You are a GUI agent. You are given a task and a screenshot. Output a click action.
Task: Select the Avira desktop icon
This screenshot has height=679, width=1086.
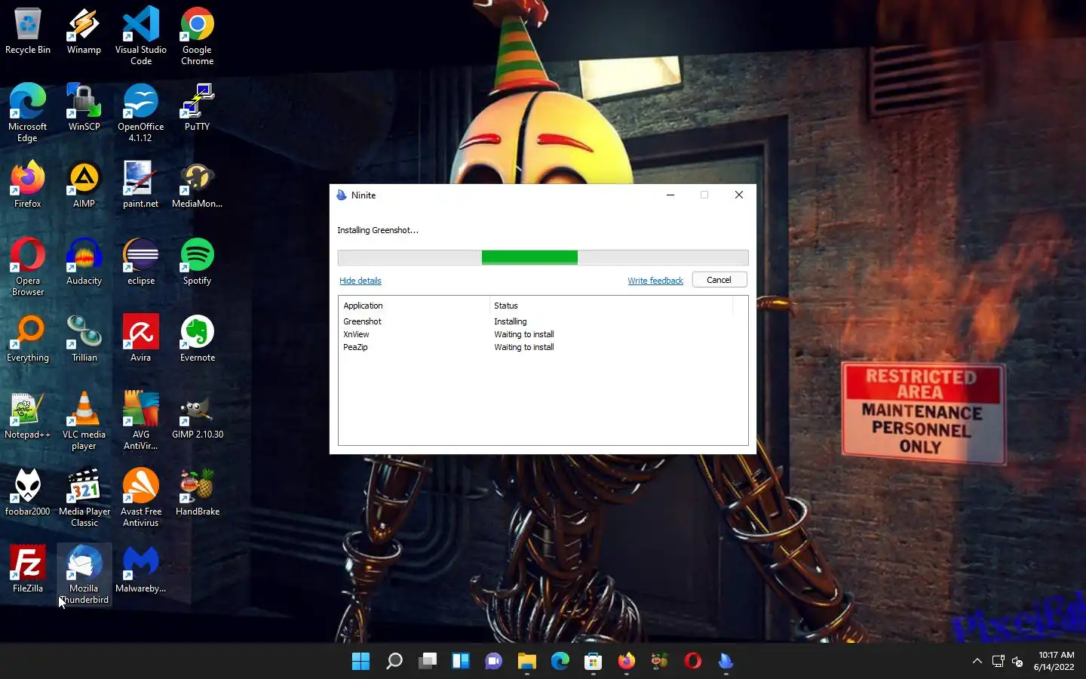tap(141, 339)
